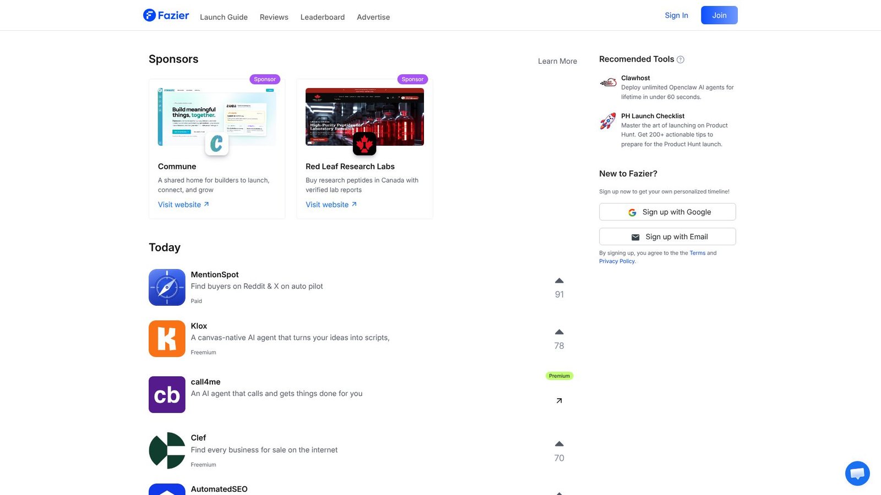Click Sign up with Google
The height and width of the screenshot is (495, 881).
click(x=667, y=212)
